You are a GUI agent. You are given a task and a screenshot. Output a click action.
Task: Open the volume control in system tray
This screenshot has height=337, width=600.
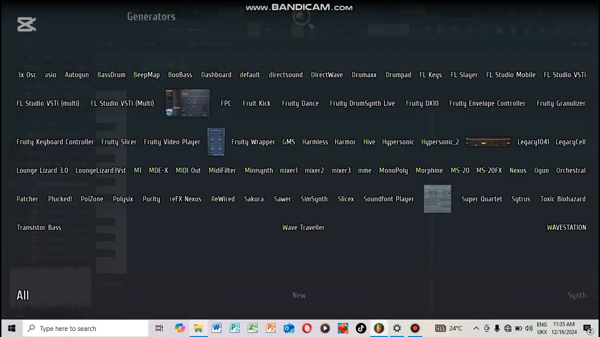click(529, 328)
